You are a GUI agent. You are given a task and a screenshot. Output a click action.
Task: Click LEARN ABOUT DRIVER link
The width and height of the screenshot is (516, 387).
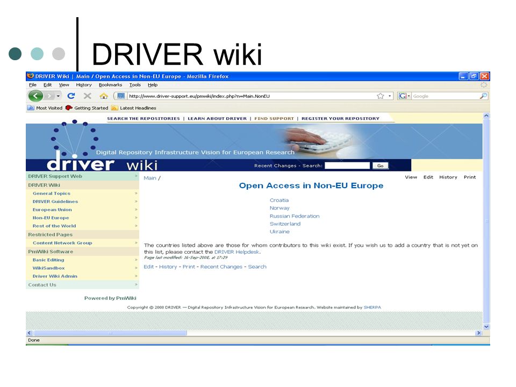(x=217, y=118)
